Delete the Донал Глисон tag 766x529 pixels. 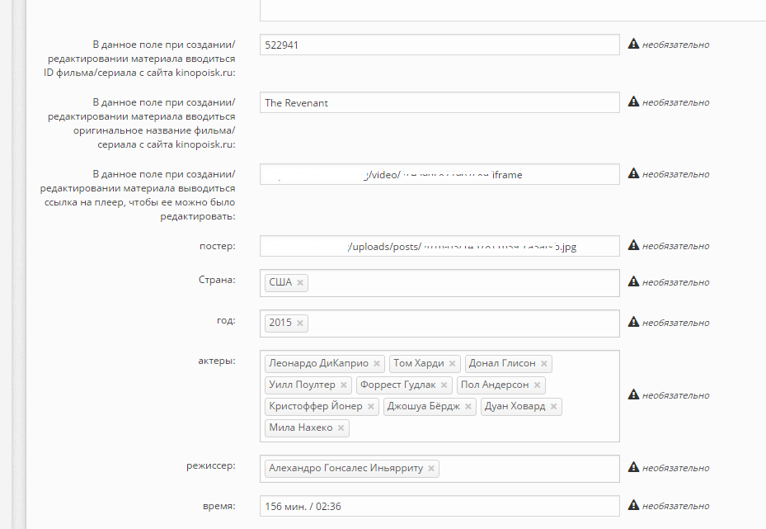(543, 364)
